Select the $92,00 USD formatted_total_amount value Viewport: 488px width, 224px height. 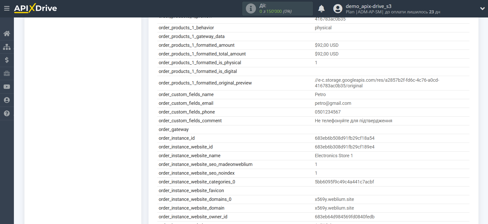[x=327, y=54]
